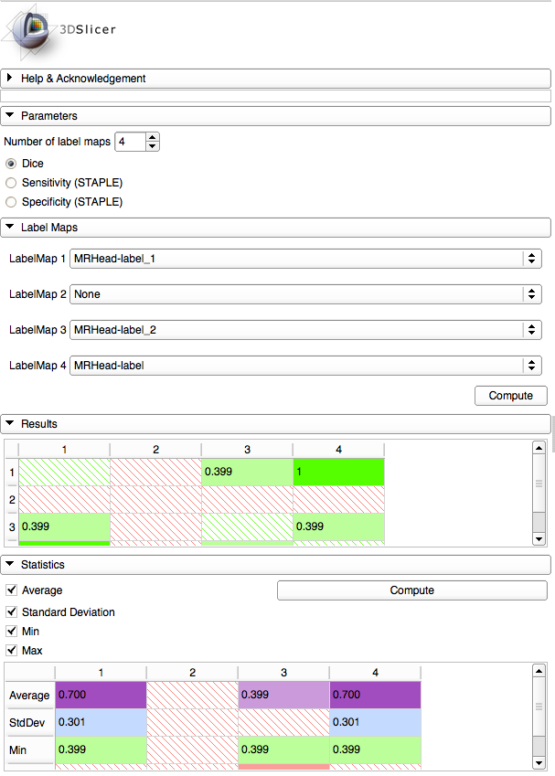The image size is (555, 776).
Task: Select Average 0.700 cell in column 1
Action: [x=101, y=695]
